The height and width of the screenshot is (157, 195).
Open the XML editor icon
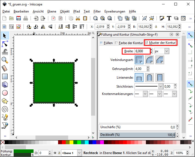183,19
